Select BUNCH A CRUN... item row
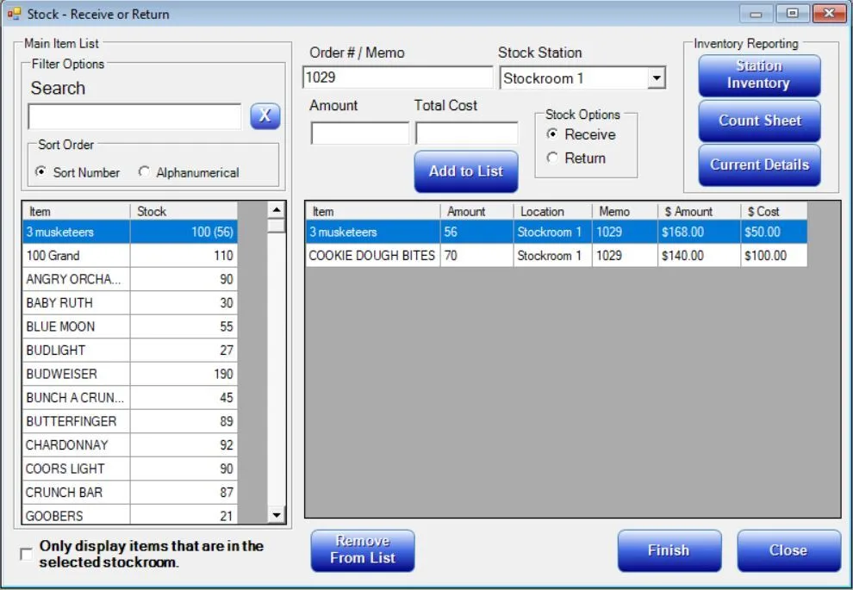Screen dimensions: 853x590 coord(130,398)
